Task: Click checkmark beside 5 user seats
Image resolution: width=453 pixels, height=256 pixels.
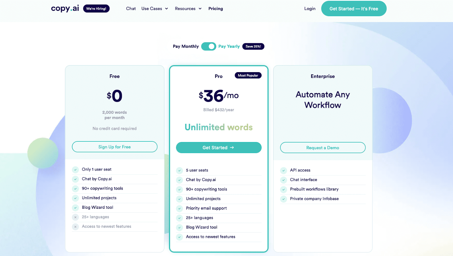Action: 179,170
